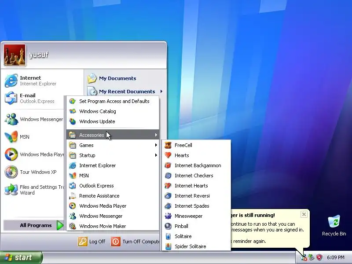Close the Messenger notification balloon
This screenshot has height=264, width=352.
coord(304,214)
